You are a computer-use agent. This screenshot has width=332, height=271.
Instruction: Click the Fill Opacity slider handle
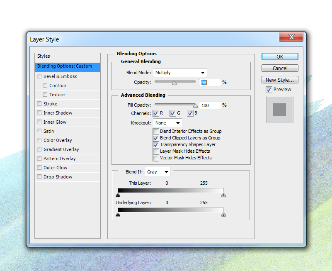click(x=195, y=105)
